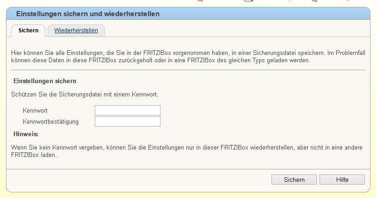The image size is (376, 198).
Task: Click the cropped yellow icon at top edge
Action: click(200, 1)
